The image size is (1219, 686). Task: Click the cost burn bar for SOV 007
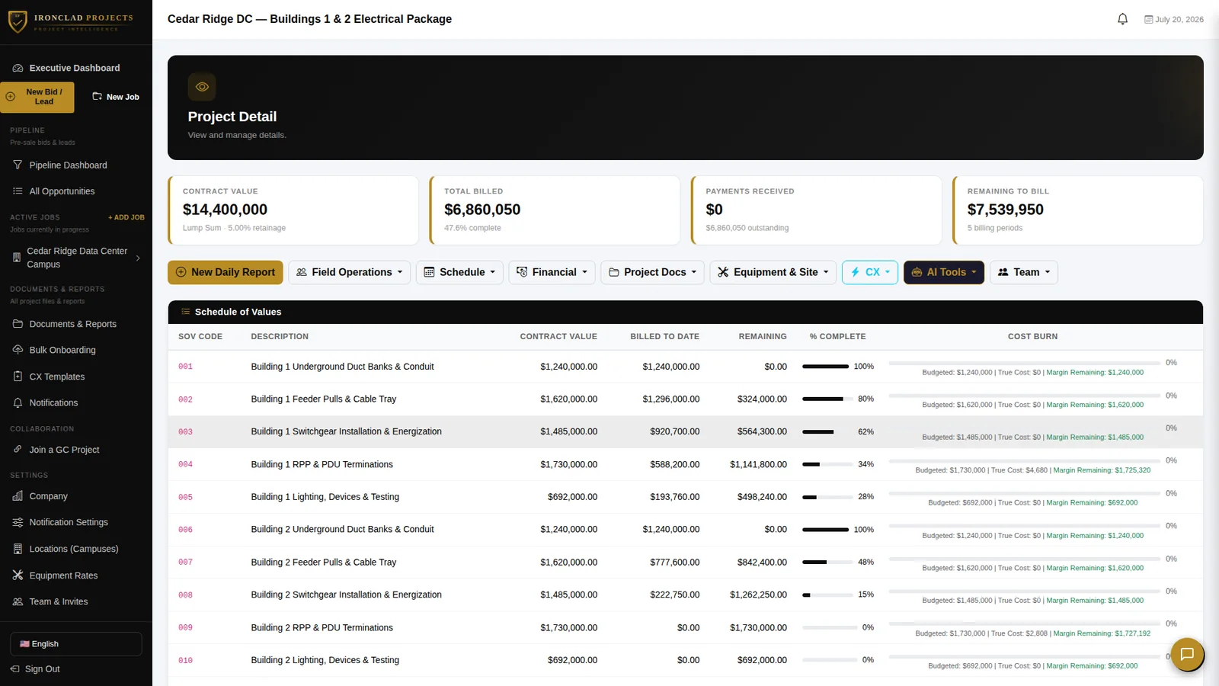[1025, 559]
